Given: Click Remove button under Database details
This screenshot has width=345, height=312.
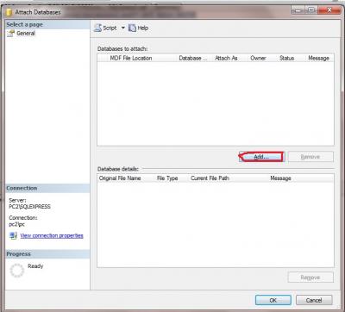Looking at the screenshot, I should point(310,278).
